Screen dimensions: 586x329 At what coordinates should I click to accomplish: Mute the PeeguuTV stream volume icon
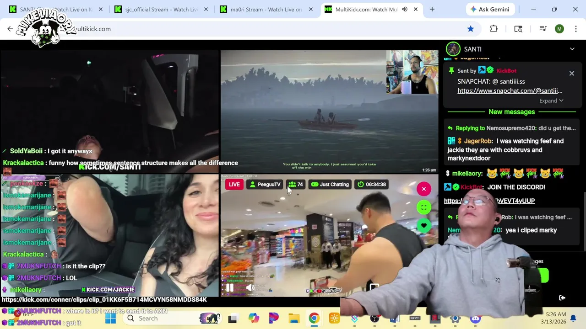tap(250, 288)
